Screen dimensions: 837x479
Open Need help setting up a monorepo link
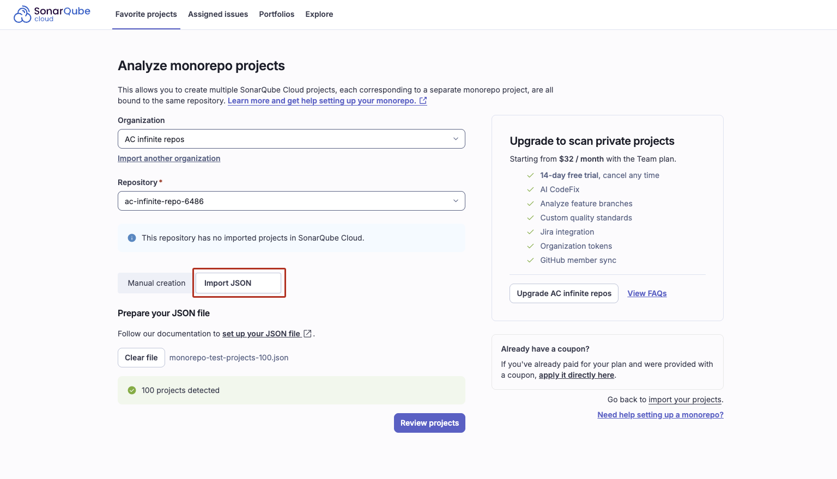tap(660, 415)
